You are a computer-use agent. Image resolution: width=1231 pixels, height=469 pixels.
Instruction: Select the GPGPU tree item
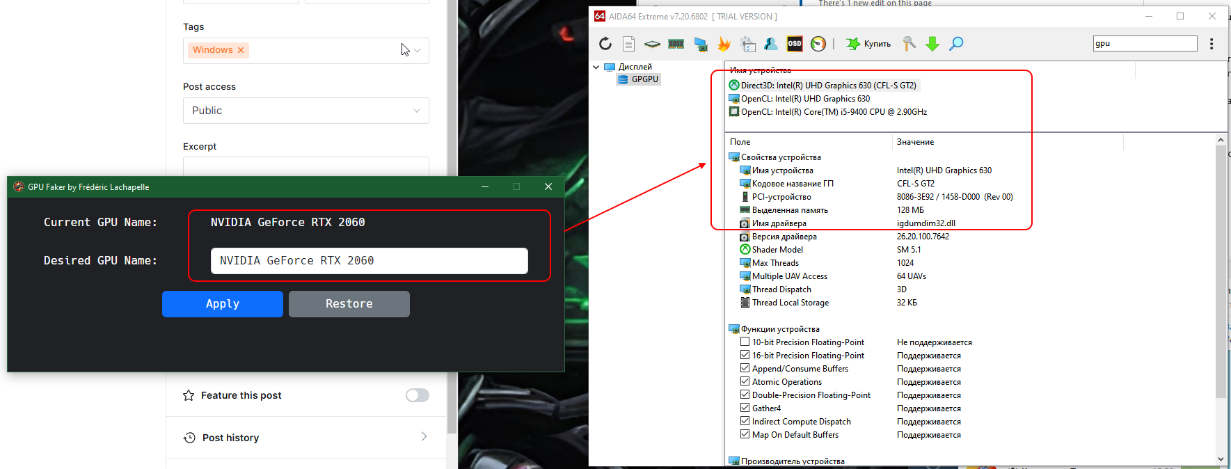coord(638,79)
